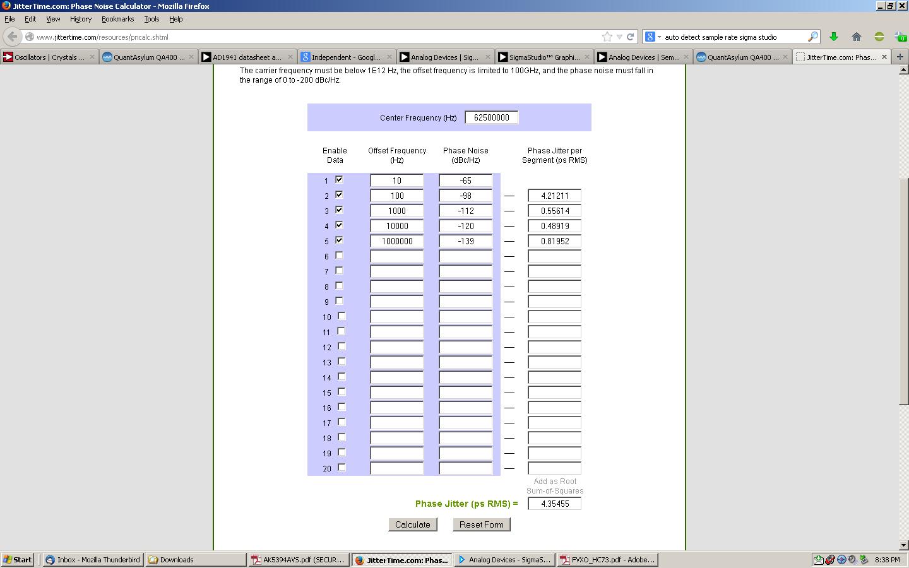Switch to the AD1941 datasheet tab
The image size is (909, 568).
247,57
